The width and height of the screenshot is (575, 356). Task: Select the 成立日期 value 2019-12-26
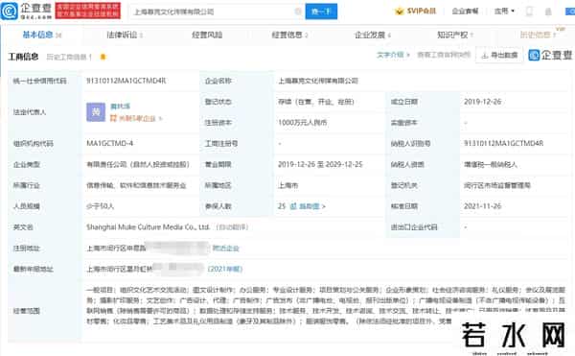pos(483,102)
